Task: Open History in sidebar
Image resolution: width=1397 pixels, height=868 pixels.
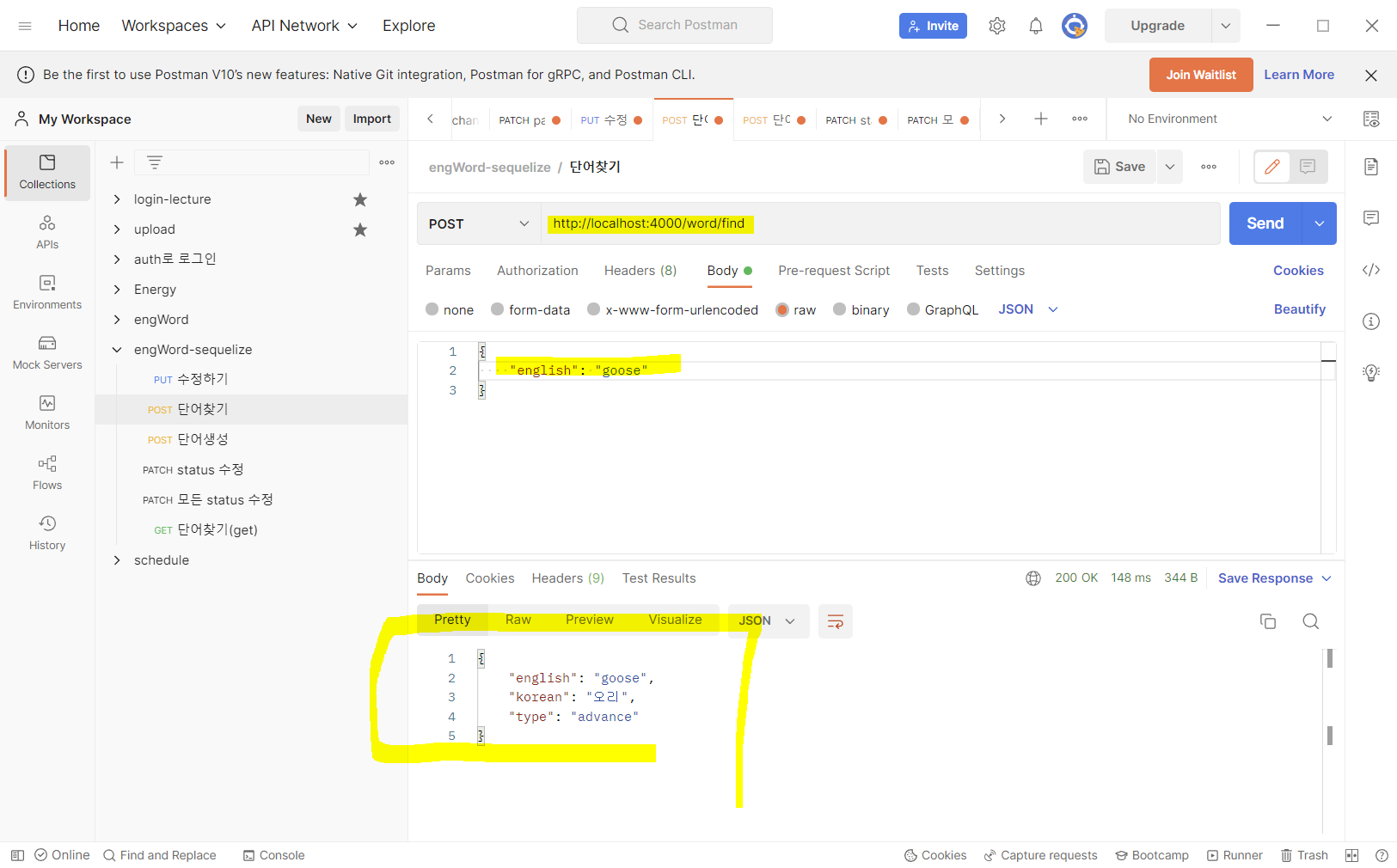Action: coord(47,534)
